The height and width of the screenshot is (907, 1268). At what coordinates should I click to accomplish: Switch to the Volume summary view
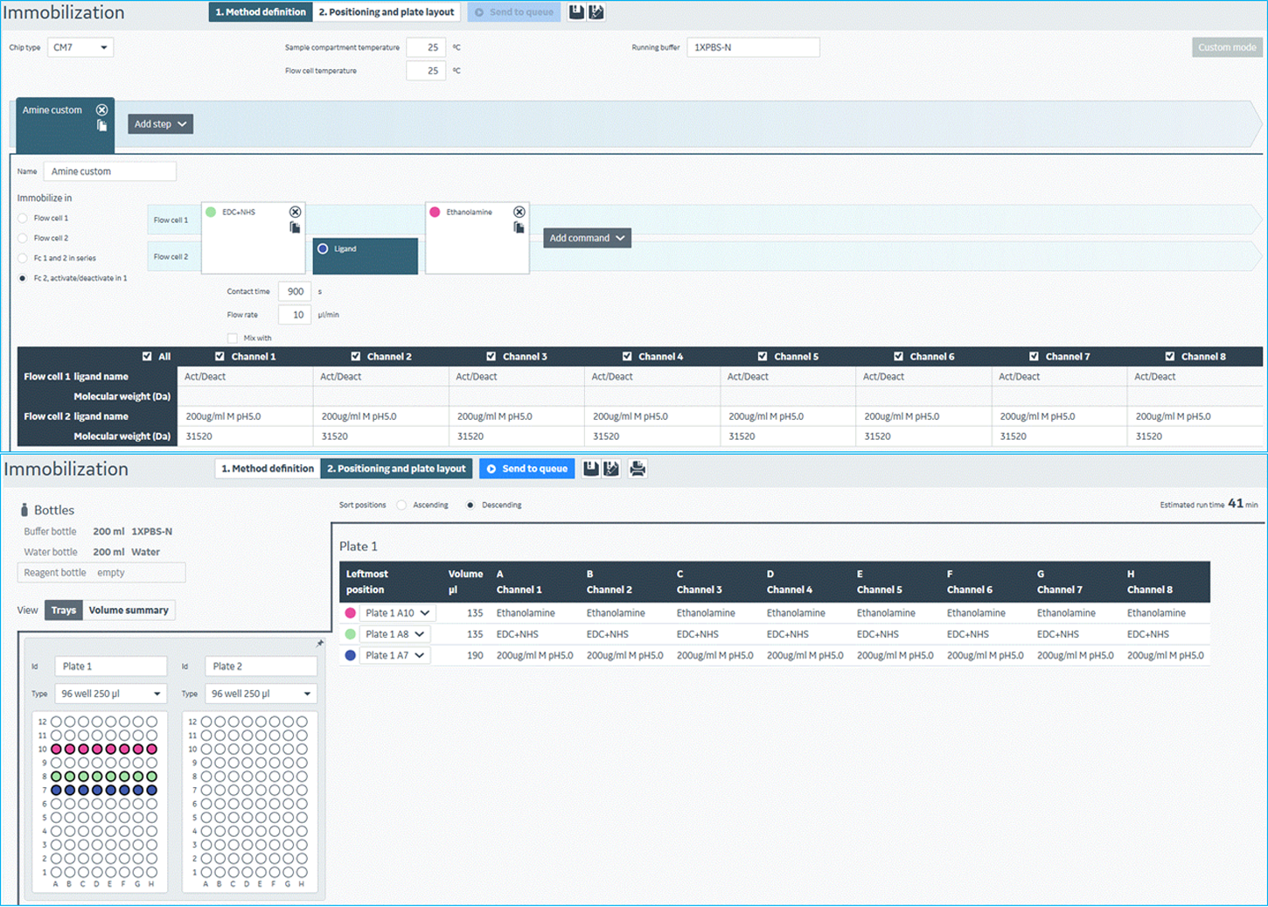coord(129,610)
